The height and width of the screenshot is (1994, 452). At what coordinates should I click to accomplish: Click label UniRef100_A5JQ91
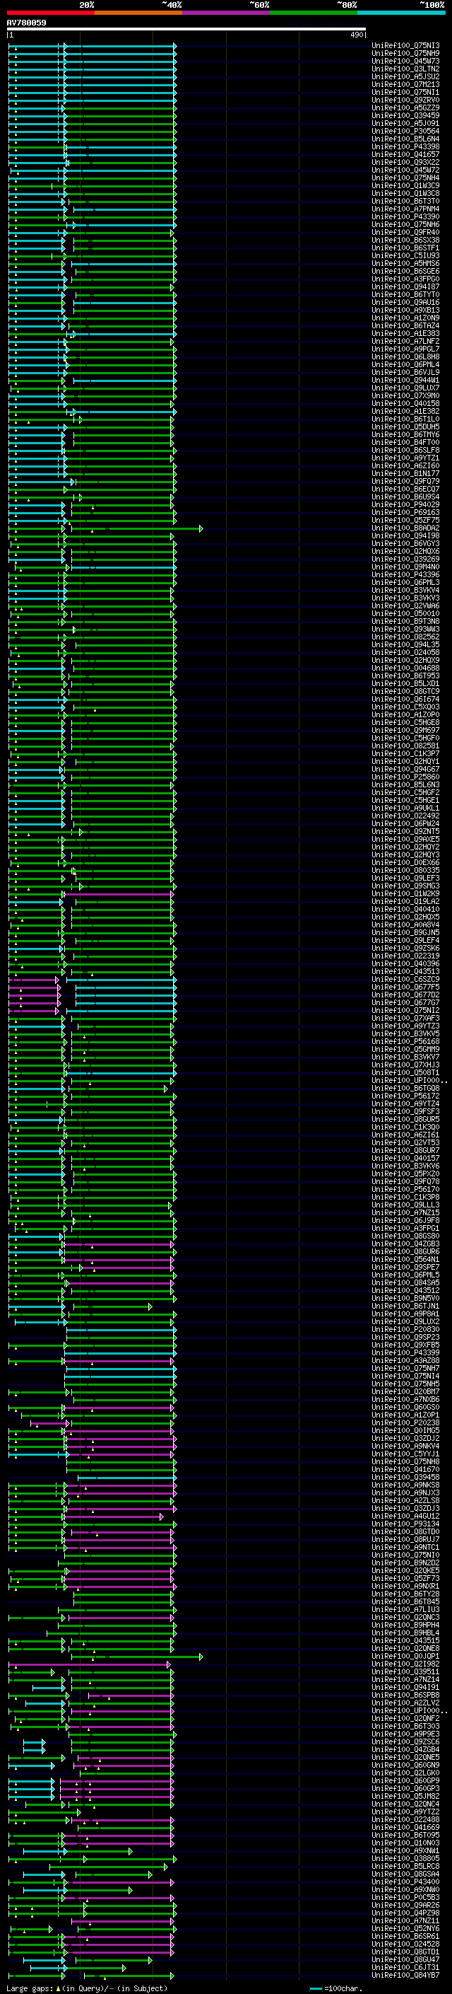(x=405, y=123)
